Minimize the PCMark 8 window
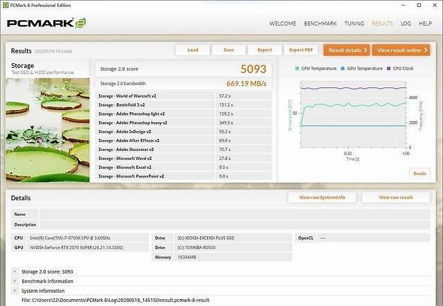The width and height of the screenshot is (443, 306). click(404, 5)
